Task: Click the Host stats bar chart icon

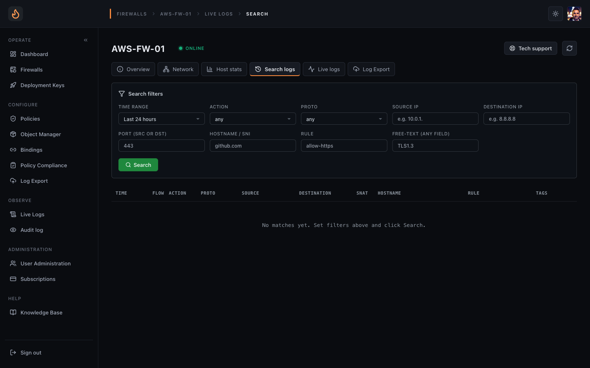Action: click(210, 69)
